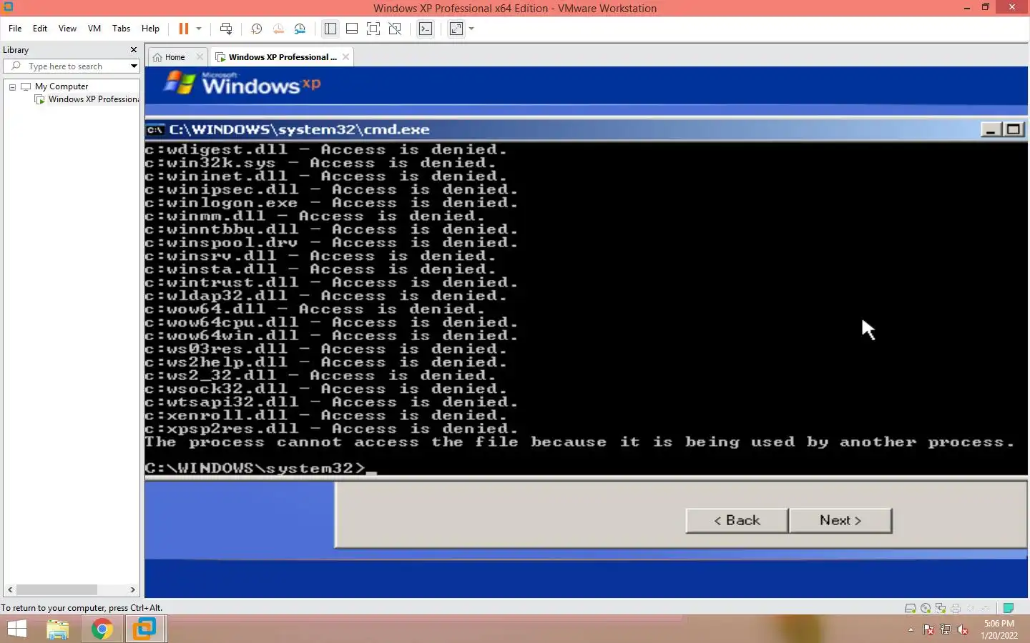Click the command prompt line C:\WINDOWS\system32>
This screenshot has height=643, width=1030.
260,468
